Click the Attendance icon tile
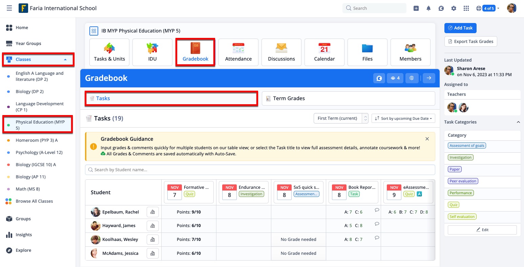The width and height of the screenshot is (524, 267). [x=238, y=52]
